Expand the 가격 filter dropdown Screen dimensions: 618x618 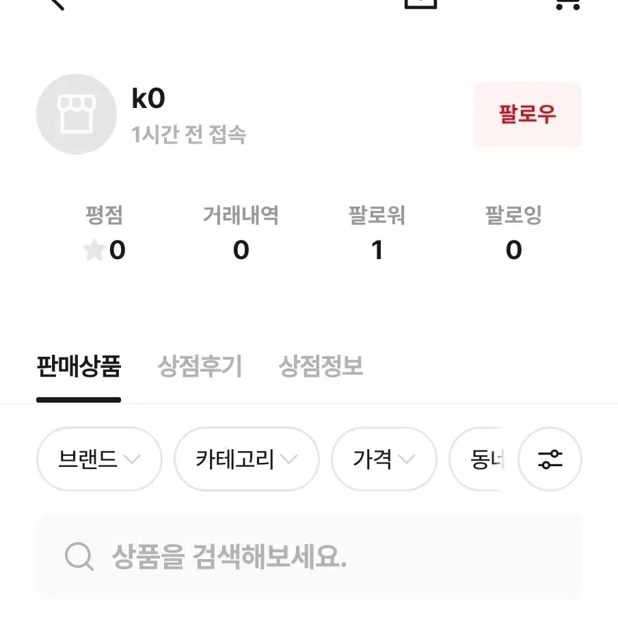pos(384,459)
